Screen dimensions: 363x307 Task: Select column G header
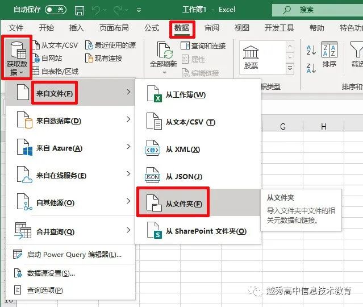(283, 127)
